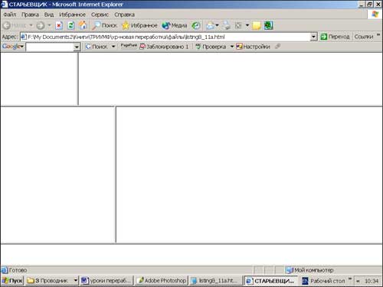Click the IE page icon in the status bar
The height and width of the screenshot is (287, 383).
tap(5, 270)
